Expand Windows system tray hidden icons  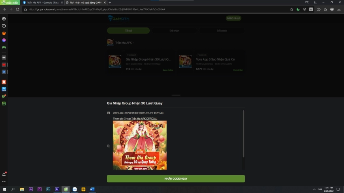314,189
